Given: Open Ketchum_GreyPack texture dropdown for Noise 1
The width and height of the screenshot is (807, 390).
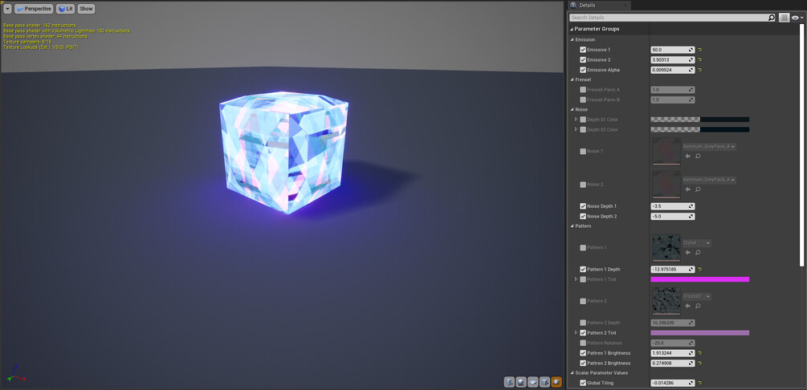Looking at the screenshot, I should pyautogui.click(x=709, y=147).
